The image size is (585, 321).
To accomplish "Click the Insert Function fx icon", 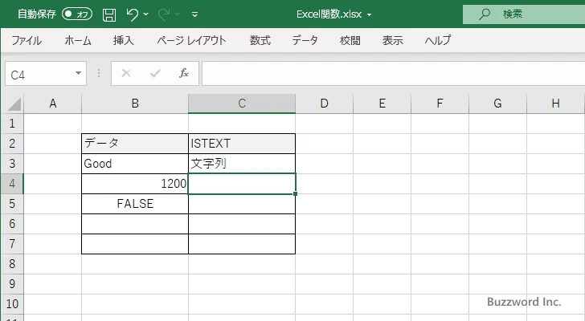I will pos(184,73).
